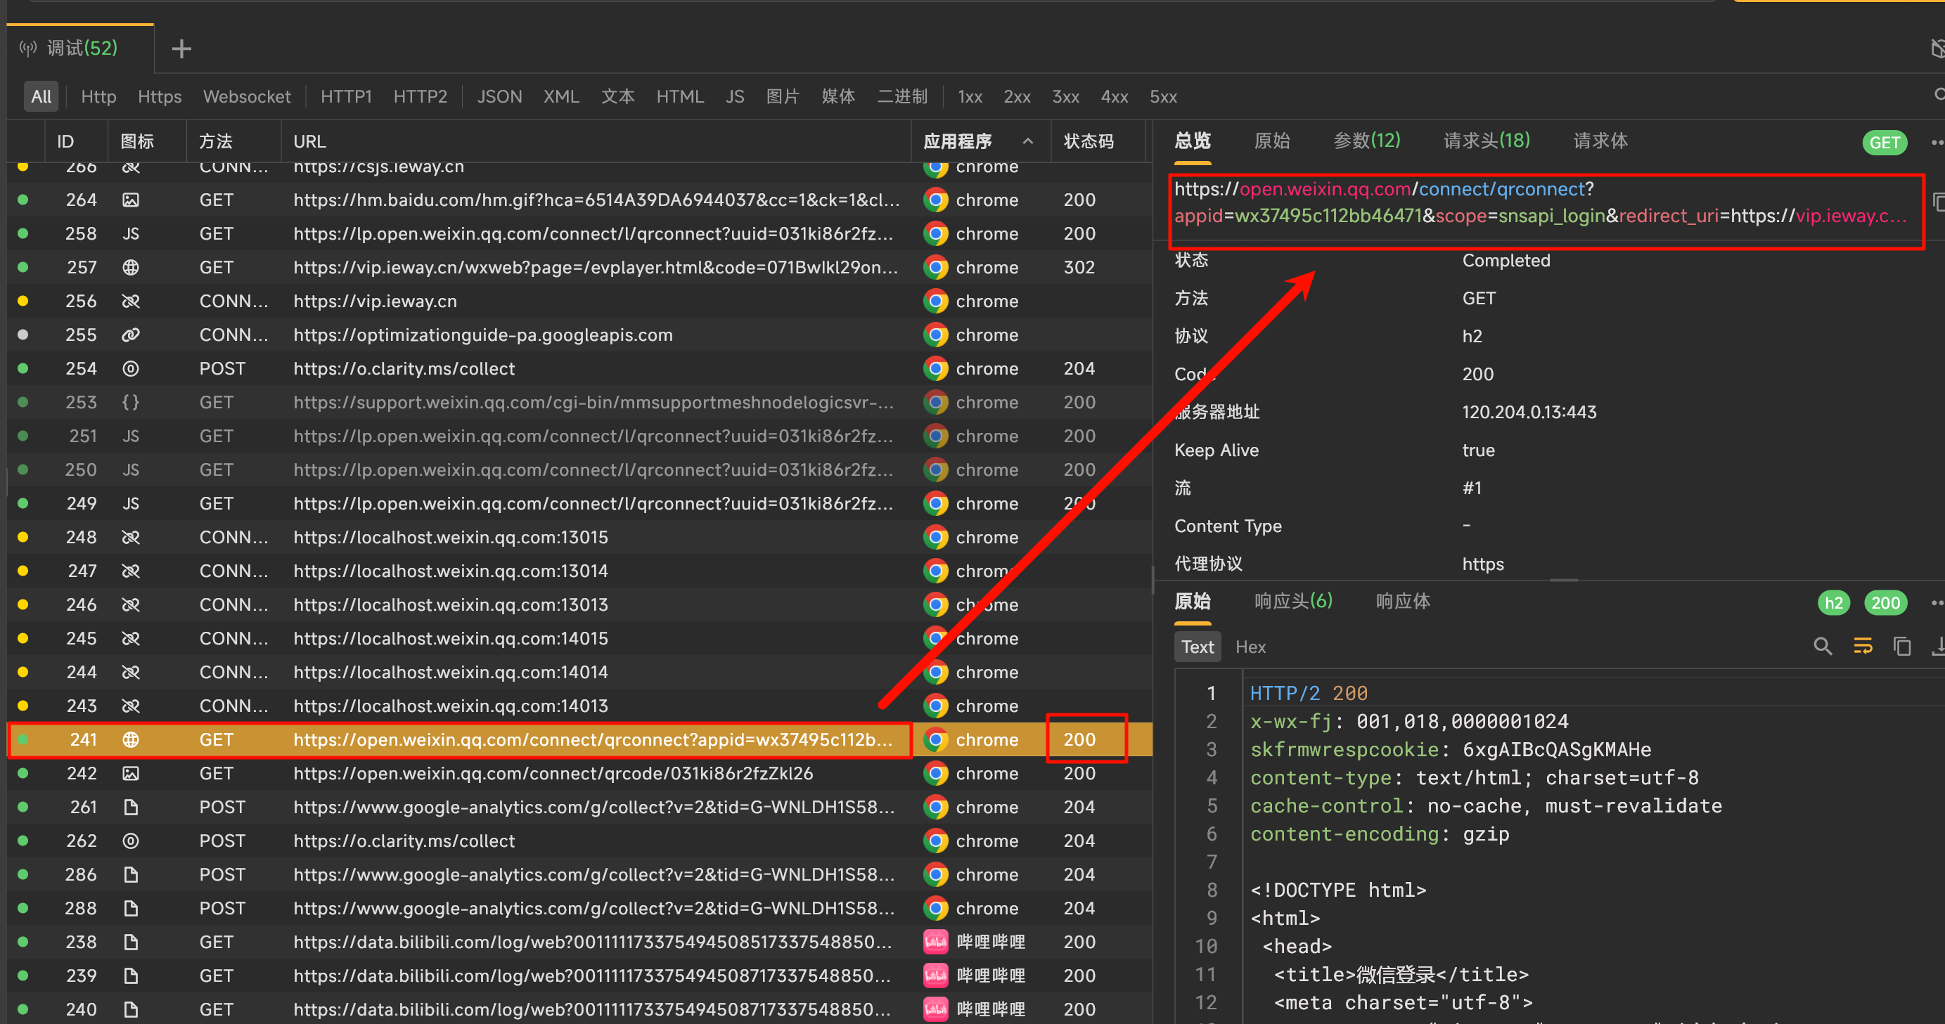The height and width of the screenshot is (1024, 1945).
Task: Sort by 应用程序 column arrow
Action: [x=1027, y=141]
